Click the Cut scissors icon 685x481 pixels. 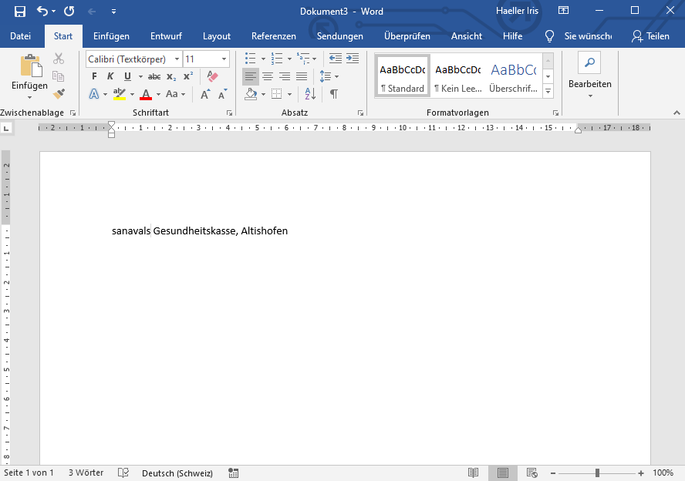pos(59,59)
